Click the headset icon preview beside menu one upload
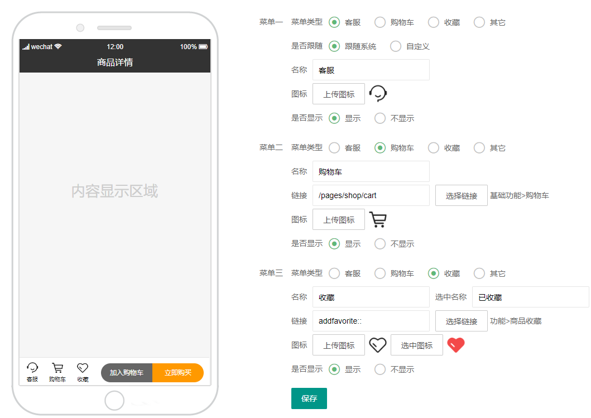The image size is (591, 418). pyautogui.click(x=378, y=94)
